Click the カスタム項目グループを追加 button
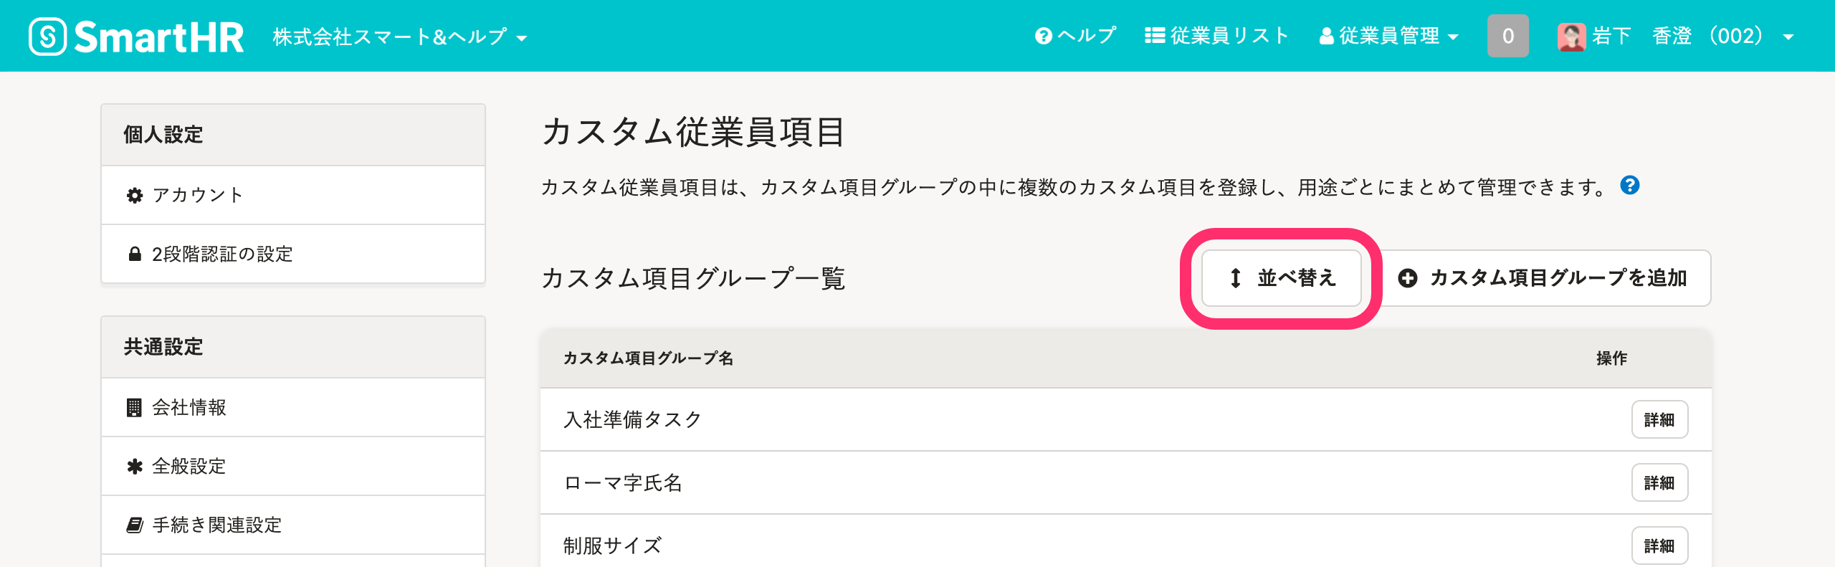 click(x=1543, y=278)
